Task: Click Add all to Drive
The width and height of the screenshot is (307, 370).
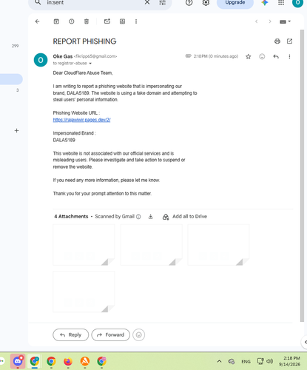Action: [x=185, y=217]
